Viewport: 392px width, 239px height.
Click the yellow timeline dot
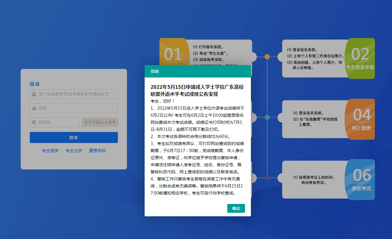267,57
